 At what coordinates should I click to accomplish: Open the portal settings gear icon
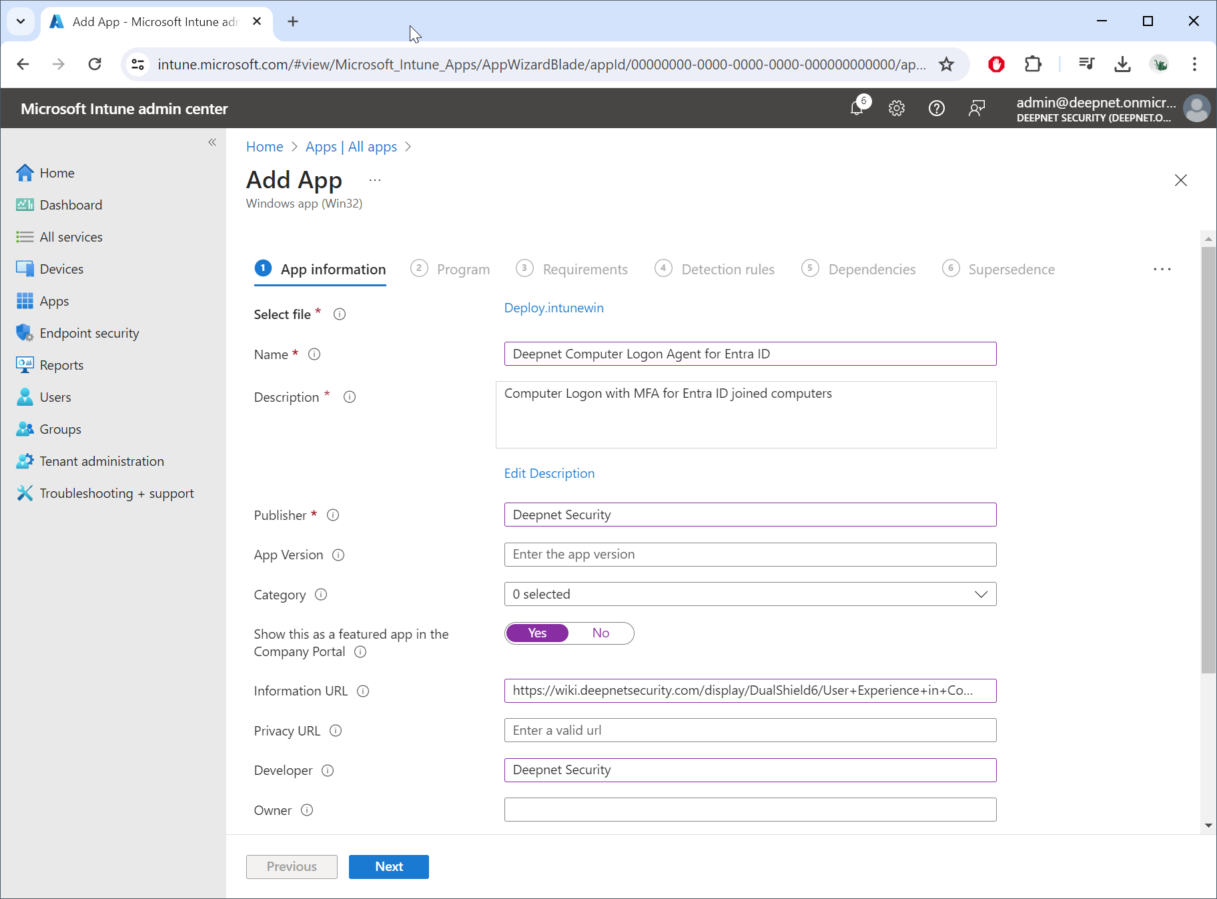click(897, 108)
